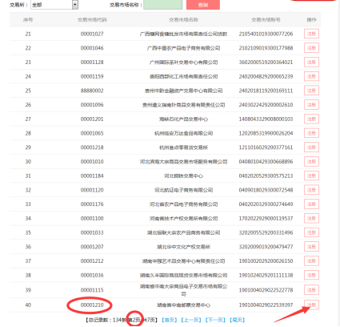
Task: Jump to last page via 尾页 link
Action: coord(237,320)
